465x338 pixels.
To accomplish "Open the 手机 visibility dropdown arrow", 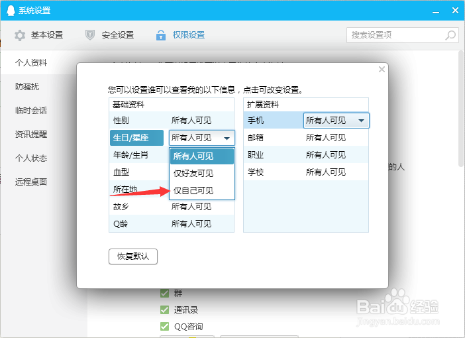I will click(x=361, y=121).
